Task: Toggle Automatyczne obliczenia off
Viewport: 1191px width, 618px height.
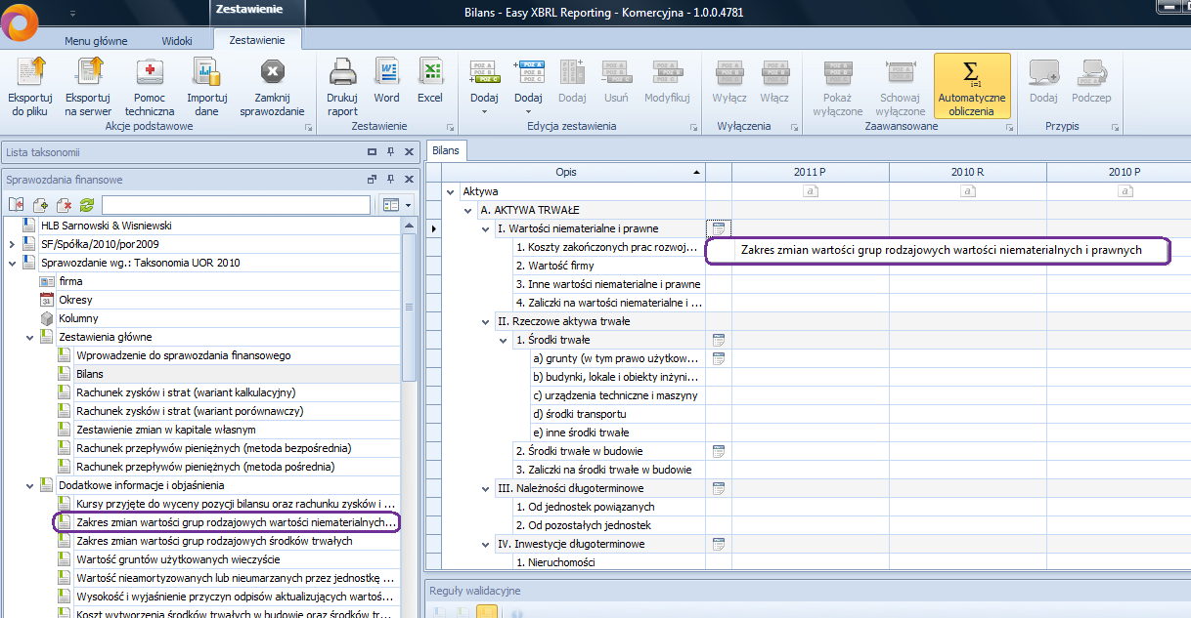Action: point(972,85)
